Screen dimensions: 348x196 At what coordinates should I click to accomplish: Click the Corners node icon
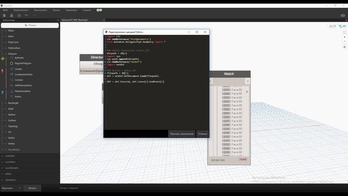11,80
